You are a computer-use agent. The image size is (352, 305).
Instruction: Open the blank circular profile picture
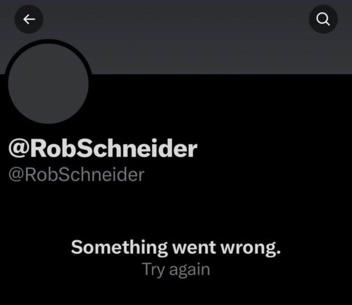pyautogui.click(x=48, y=84)
